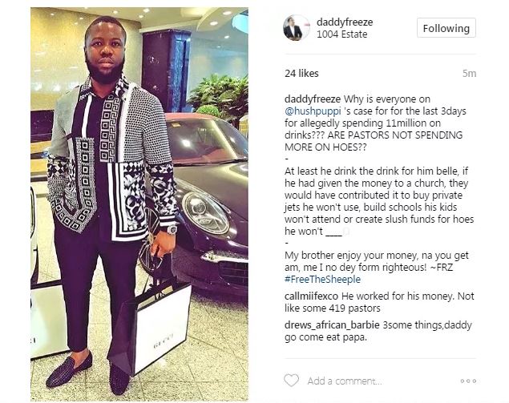The width and height of the screenshot is (509, 403).
Task: Like the post with the heart icon
Action: pos(291,381)
